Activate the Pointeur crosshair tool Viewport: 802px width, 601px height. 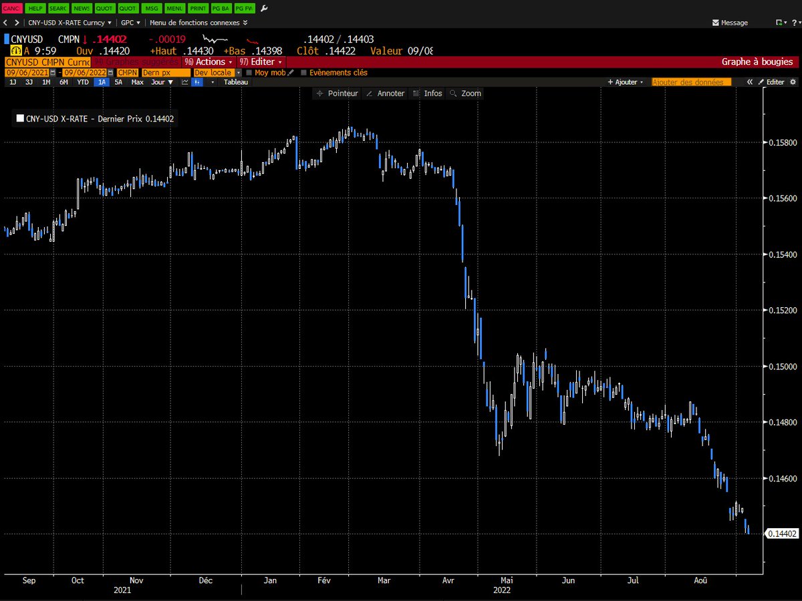coord(337,93)
